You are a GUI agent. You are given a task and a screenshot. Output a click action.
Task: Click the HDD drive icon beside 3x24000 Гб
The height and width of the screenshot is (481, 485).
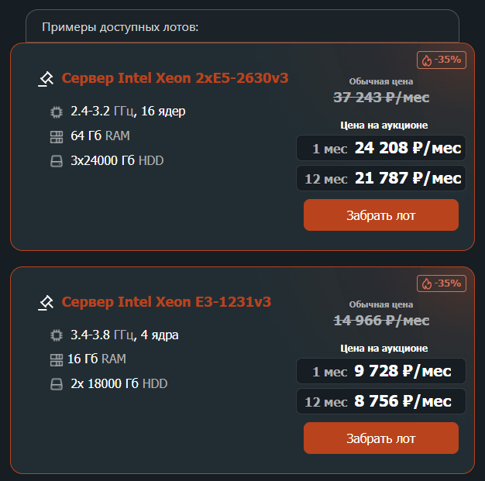click(57, 161)
